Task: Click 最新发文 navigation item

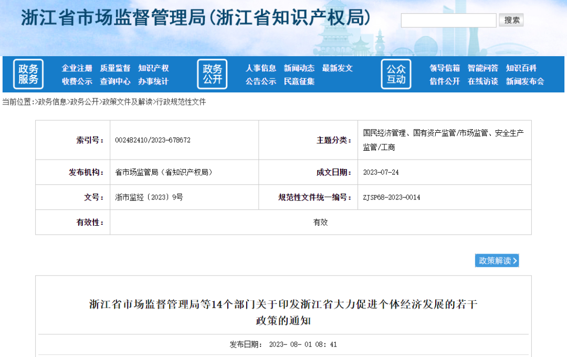Action: tap(338, 68)
